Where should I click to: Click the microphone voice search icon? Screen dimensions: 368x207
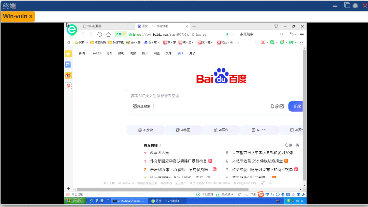(272, 106)
